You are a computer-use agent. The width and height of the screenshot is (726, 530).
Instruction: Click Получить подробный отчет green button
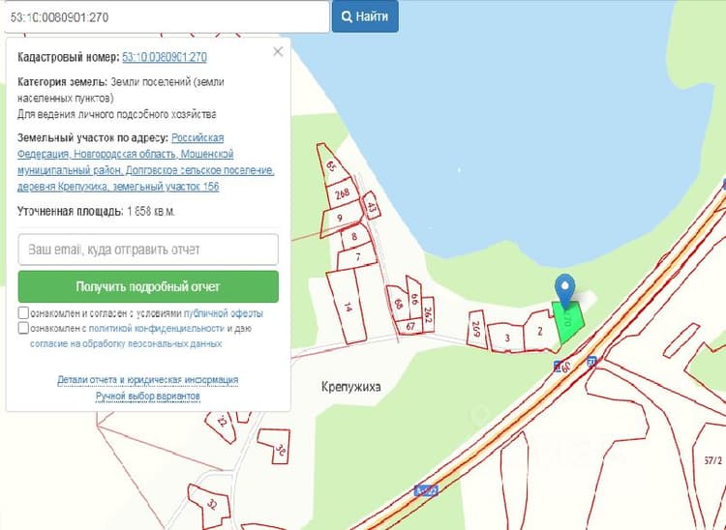(x=148, y=286)
